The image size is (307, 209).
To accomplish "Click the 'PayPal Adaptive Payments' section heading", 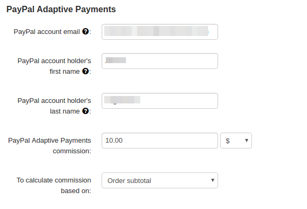I will tap(61, 9).
